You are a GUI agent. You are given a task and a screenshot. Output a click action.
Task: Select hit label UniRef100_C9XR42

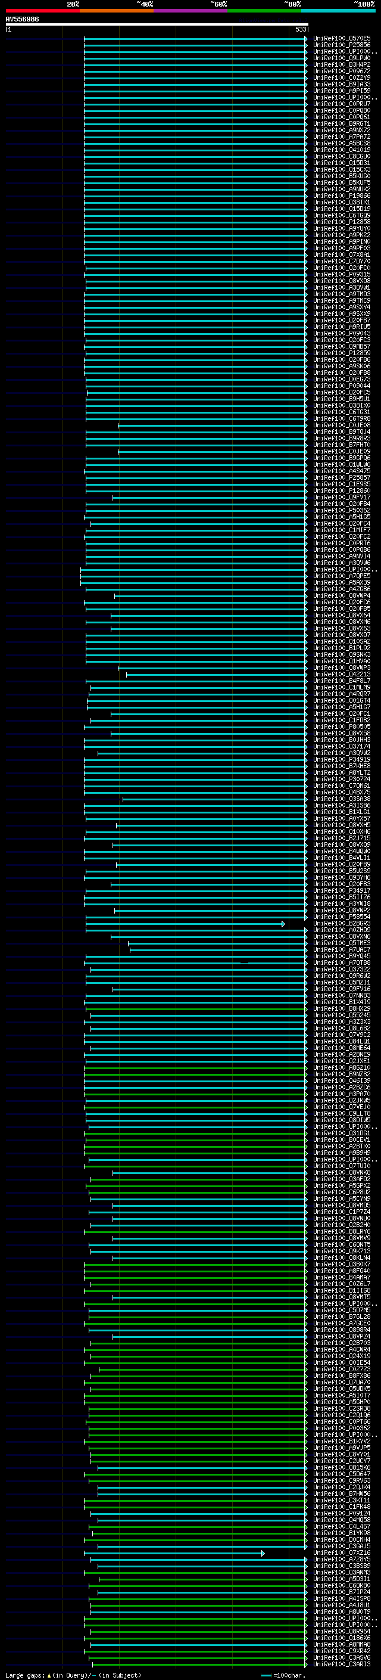[x=342, y=1651]
